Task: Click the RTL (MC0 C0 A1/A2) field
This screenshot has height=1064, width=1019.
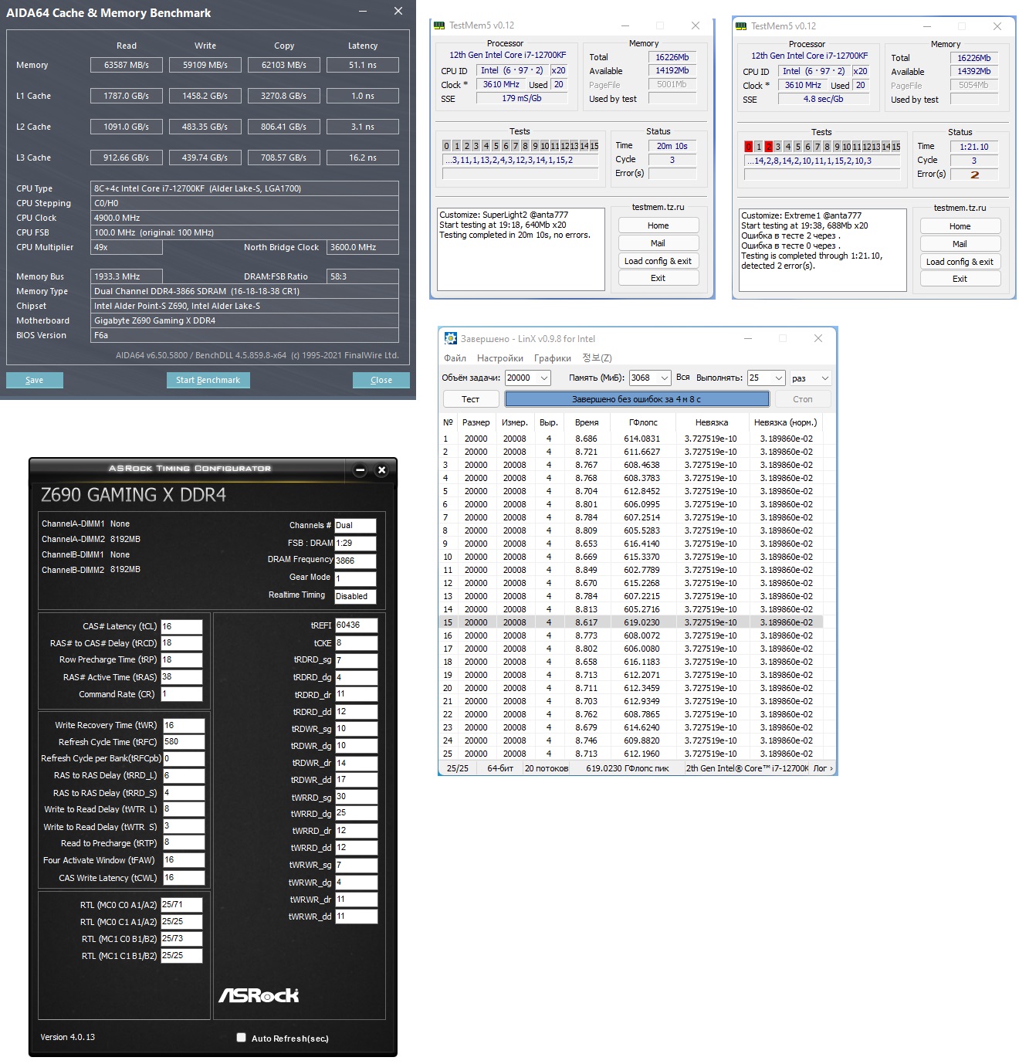Action: [181, 905]
